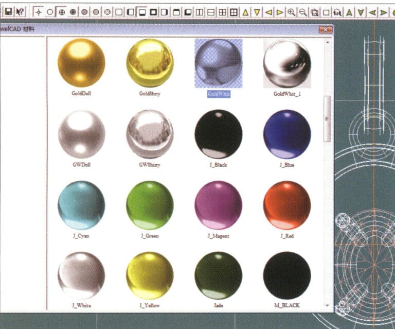Choose the GoldWhit_1 chrome sphere thumbnail

pyautogui.click(x=287, y=63)
